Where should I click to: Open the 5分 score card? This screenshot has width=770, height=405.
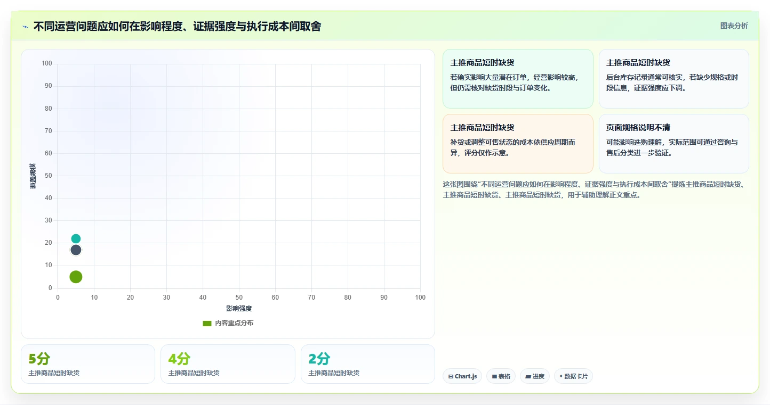coord(88,364)
